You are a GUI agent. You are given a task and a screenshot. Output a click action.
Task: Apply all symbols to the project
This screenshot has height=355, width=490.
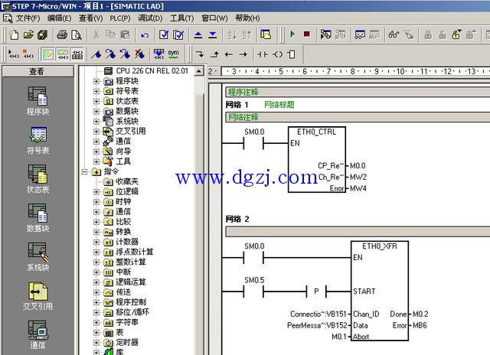tap(158, 54)
